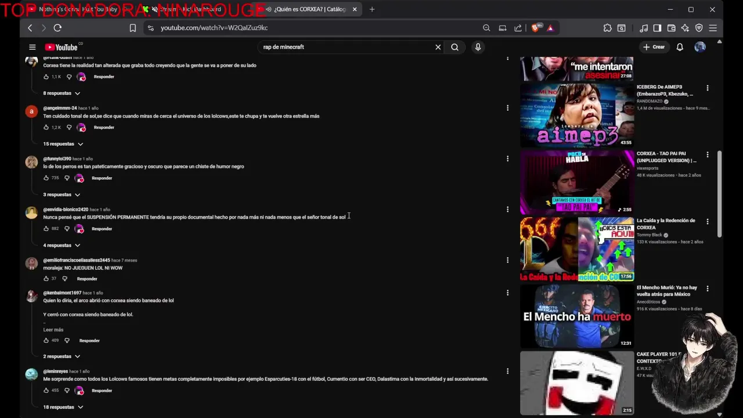Open La Caída y la Redención de CORXEA title
Viewport: 743px width, 418px height.
[666, 224]
